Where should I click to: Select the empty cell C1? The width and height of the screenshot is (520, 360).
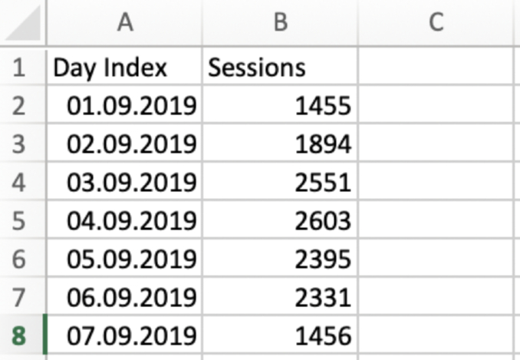click(436, 68)
